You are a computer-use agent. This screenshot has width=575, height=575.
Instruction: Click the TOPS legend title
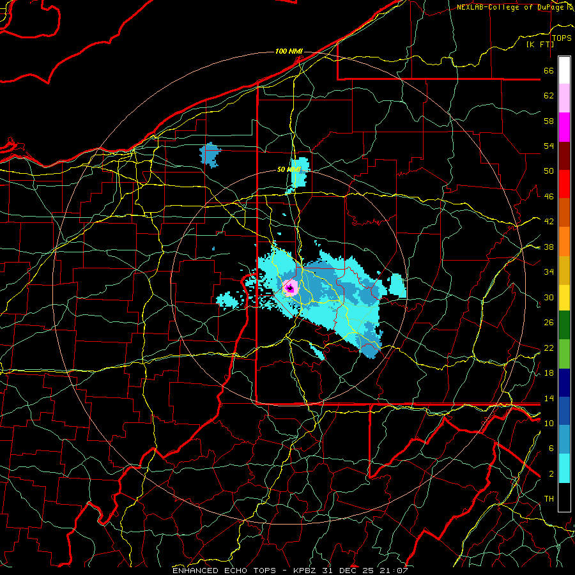[x=562, y=38]
